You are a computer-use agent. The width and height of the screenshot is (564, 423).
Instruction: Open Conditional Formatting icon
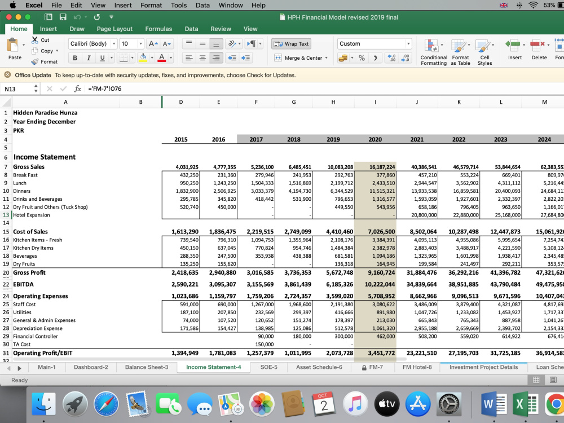431,46
